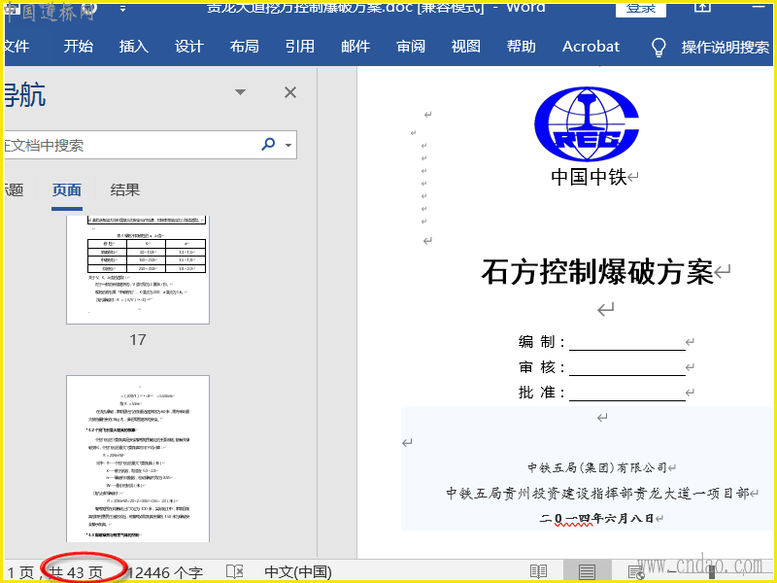Switch to the 页面 navigation tab

[x=67, y=189]
